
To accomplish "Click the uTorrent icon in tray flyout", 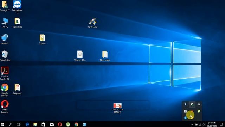I will (x=199, y=111).
